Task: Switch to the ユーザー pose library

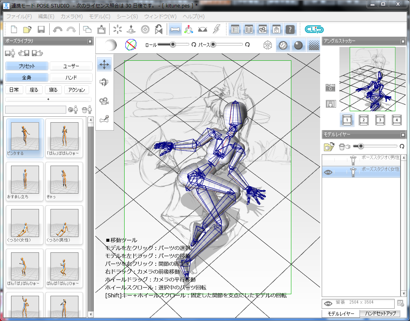Action: coord(71,66)
